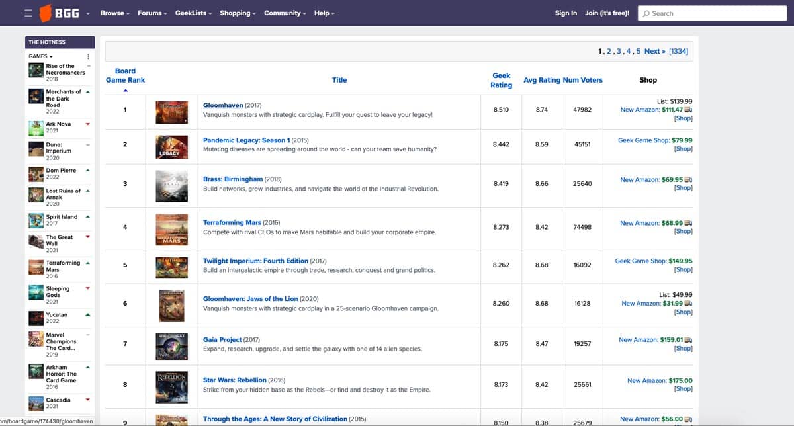794x426 pixels.
Task: Click Join (it's free)!
Action: point(607,13)
